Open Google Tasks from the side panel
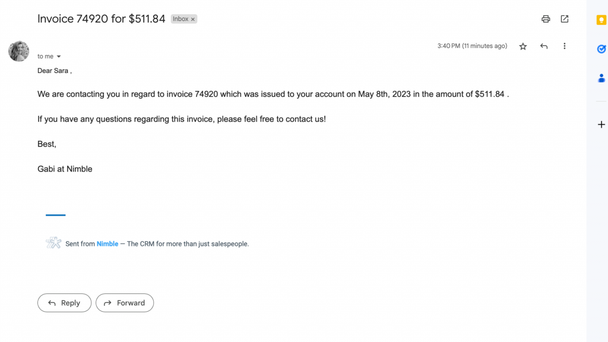This screenshot has width=608, height=342. (x=601, y=49)
